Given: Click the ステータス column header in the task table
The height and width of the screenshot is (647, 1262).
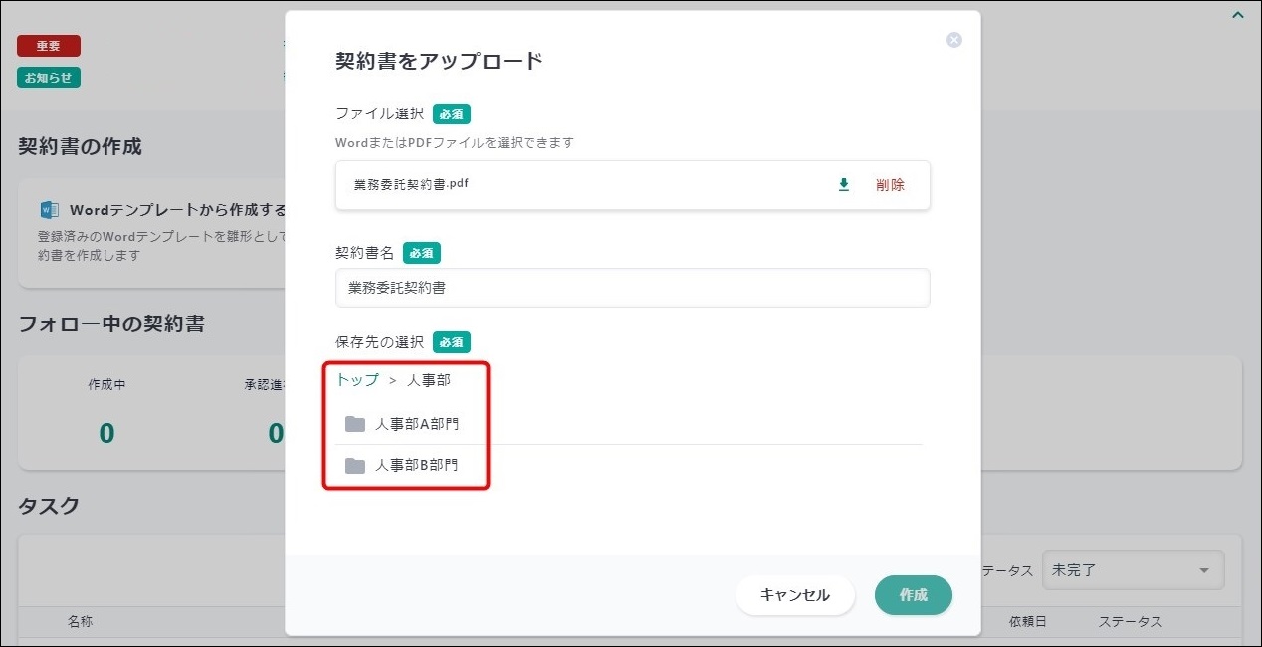Looking at the screenshot, I should [1130, 622].
